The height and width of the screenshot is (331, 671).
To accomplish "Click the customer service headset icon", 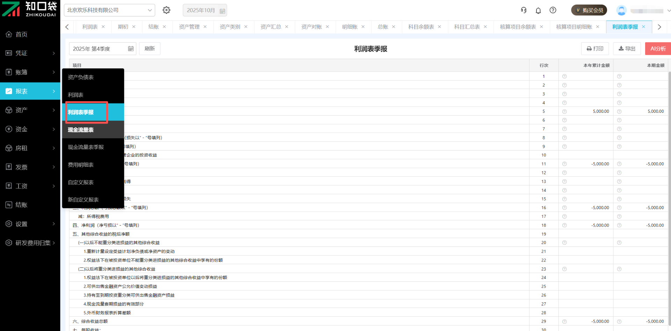I will [x=524, y=10].
